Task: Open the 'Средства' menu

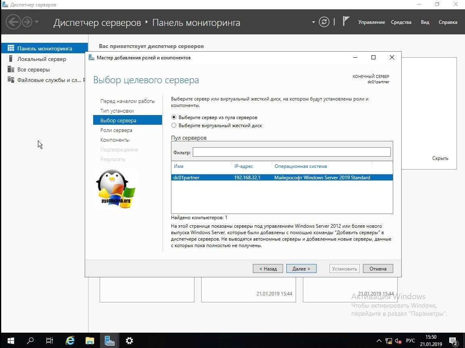Action: click(x=401, y=22)
